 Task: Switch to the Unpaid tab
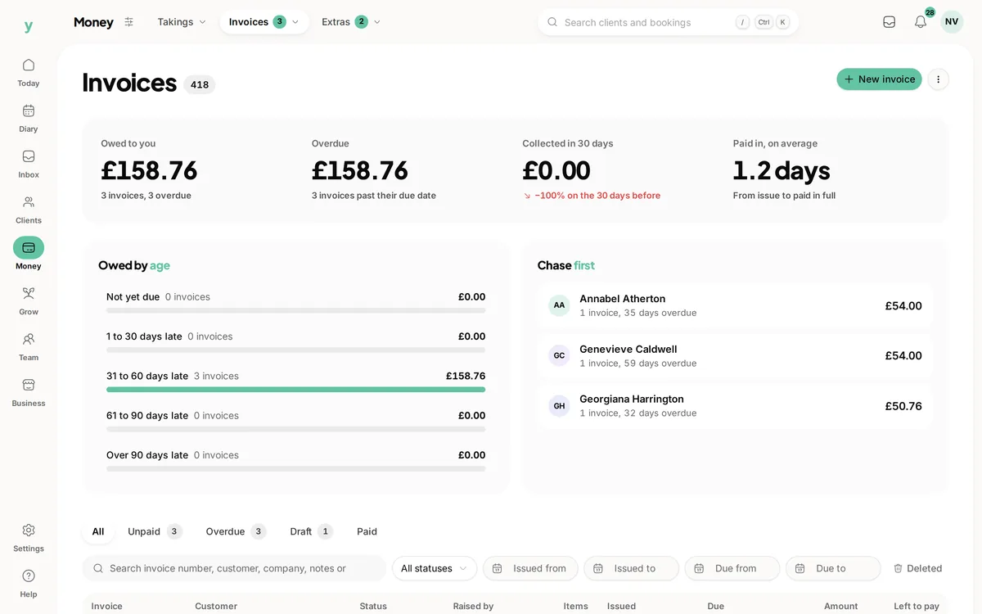(x=155, y=531)
